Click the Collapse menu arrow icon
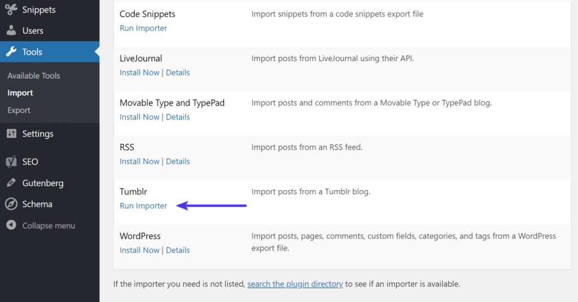 tap(11, 225)
